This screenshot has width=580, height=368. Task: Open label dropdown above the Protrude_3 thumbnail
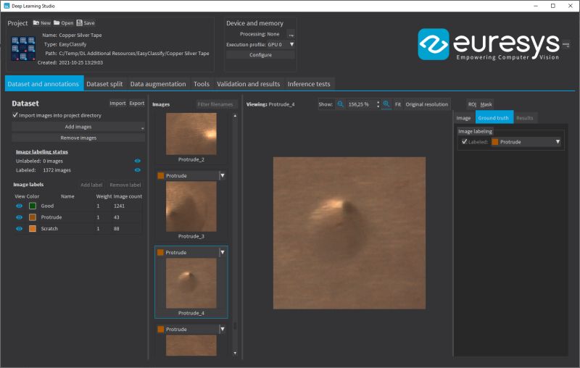(223, 175)
